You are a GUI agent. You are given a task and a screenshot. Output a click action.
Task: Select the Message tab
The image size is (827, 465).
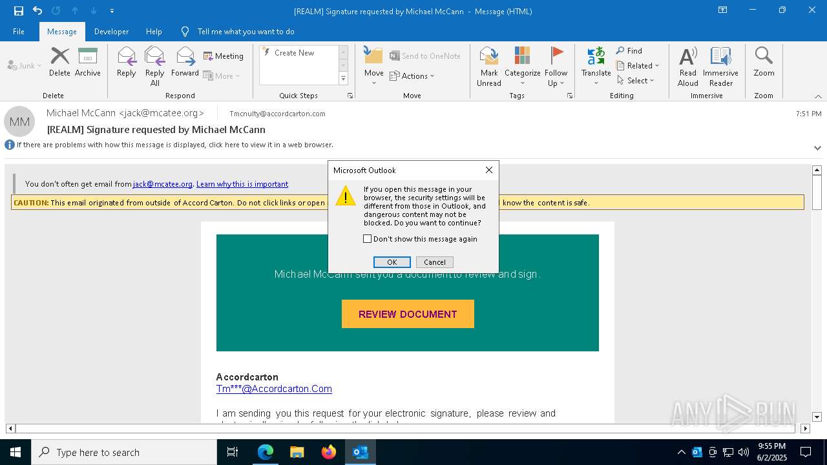pyautogui.click(x=62, y=31)
